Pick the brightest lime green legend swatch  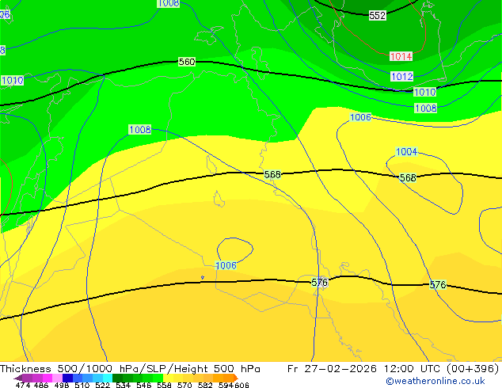(x=158, y=378)
